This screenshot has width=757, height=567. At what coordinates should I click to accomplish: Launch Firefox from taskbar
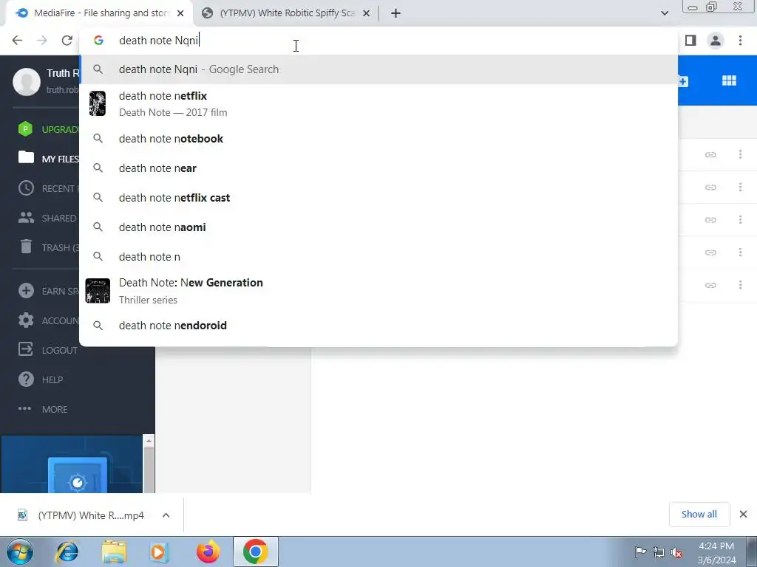208,552
